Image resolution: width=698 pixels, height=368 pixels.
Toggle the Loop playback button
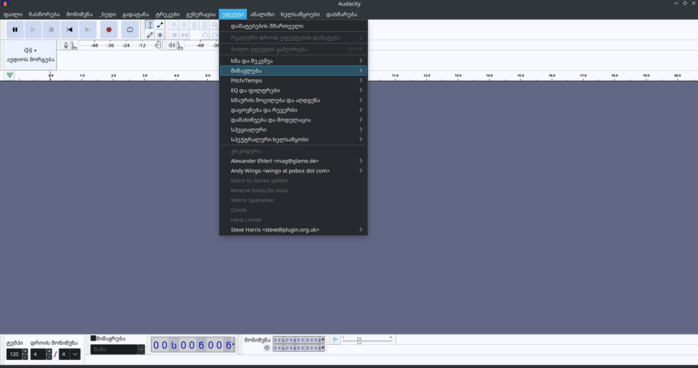tap(130, 29)
